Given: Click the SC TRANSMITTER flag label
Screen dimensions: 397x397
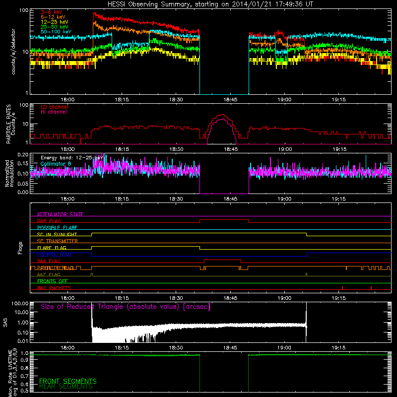Looking at the screenshot, I should click(58, 241).
